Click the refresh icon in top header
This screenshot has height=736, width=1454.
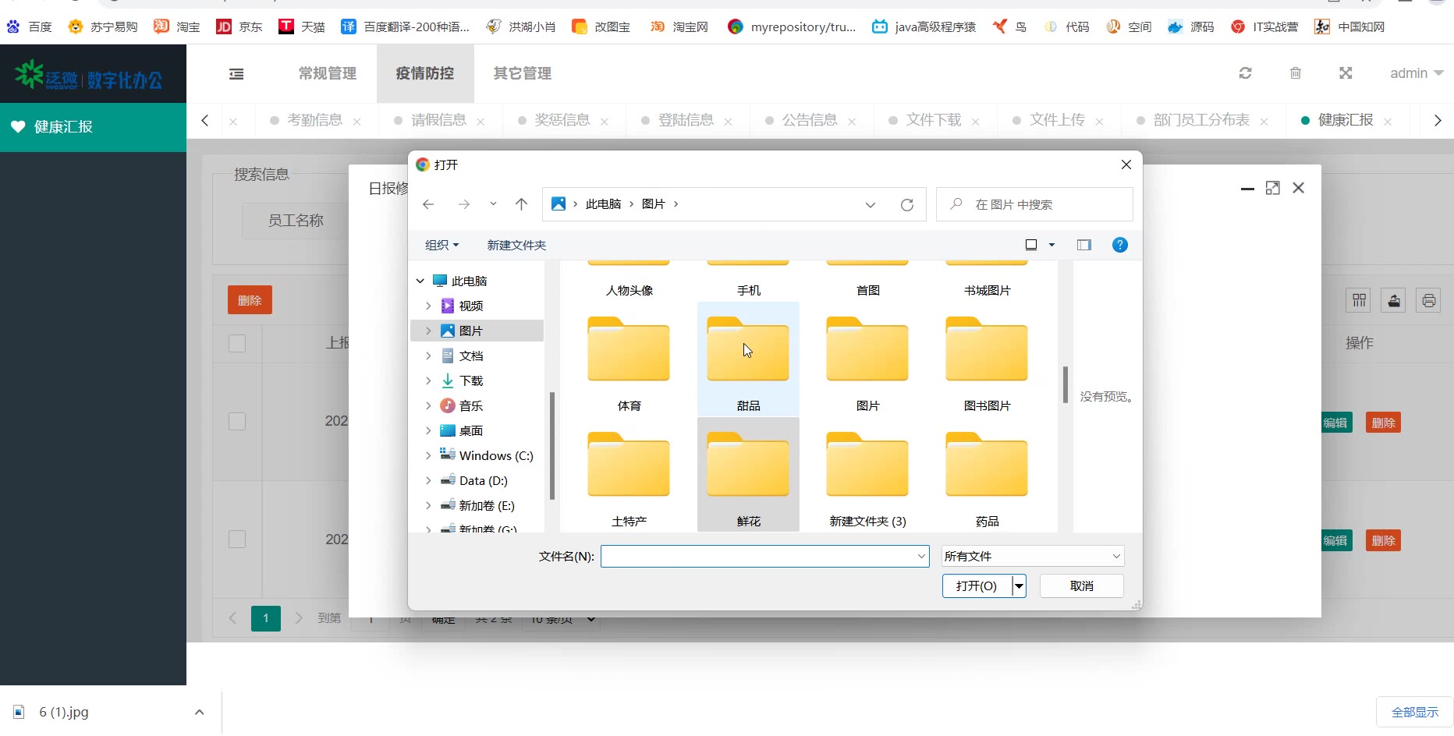tap(1245, 73)
